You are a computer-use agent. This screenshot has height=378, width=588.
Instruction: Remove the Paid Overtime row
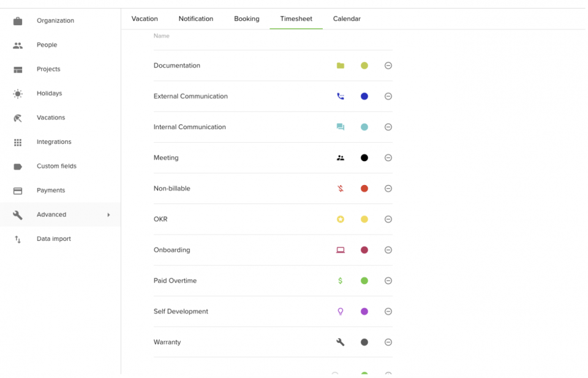point(388,281)
